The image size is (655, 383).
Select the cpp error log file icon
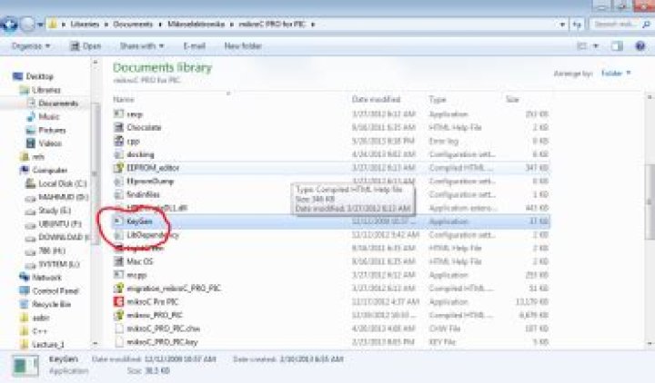coord(119,141)
